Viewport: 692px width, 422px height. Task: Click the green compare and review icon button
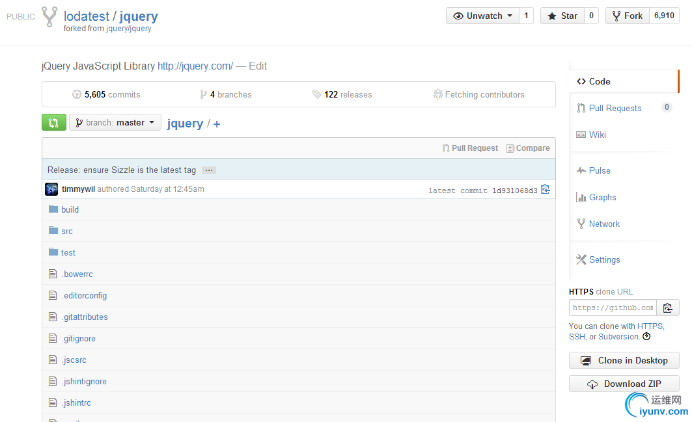tap(54, 122)
